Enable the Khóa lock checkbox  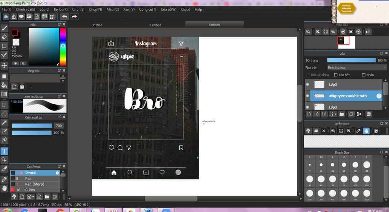[364, 75]
